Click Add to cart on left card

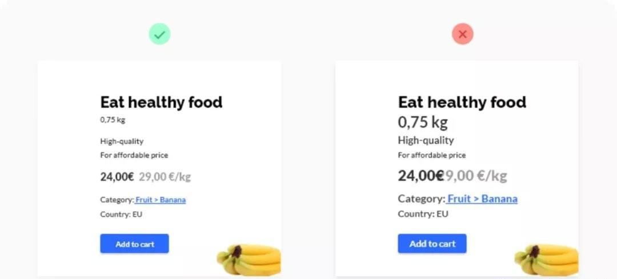coord(135,244)
